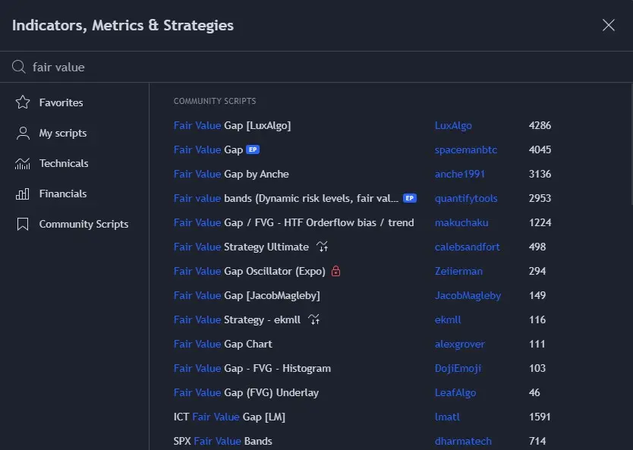Image resolution: width=633 pixels, height=450 pixels.
Task: Click the search magnifier icon
Action: pyautogui.click(x=19, y=67)
